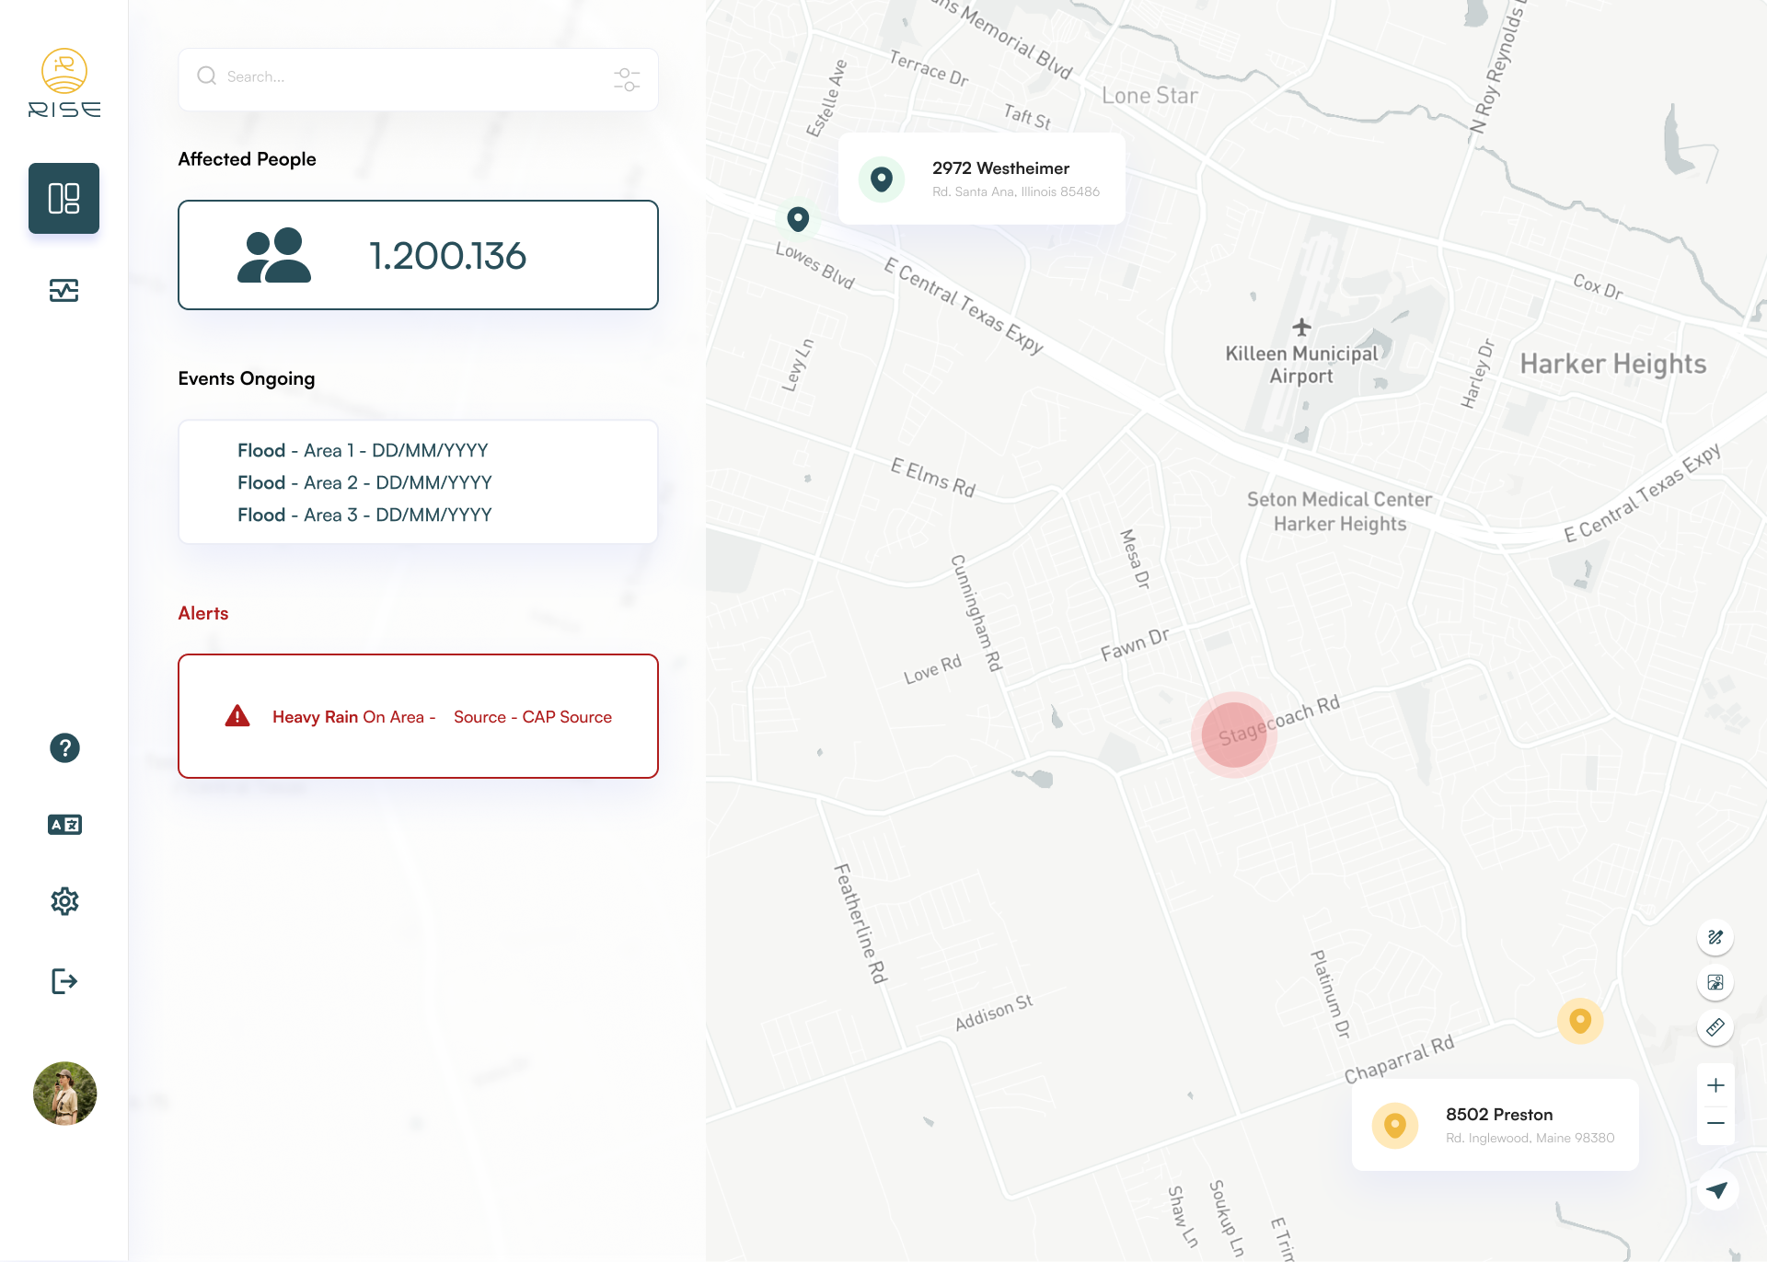Select the yellow map pin near Chaparral Rd
1767x1262 pixels.
[x=1580, y=1021]
